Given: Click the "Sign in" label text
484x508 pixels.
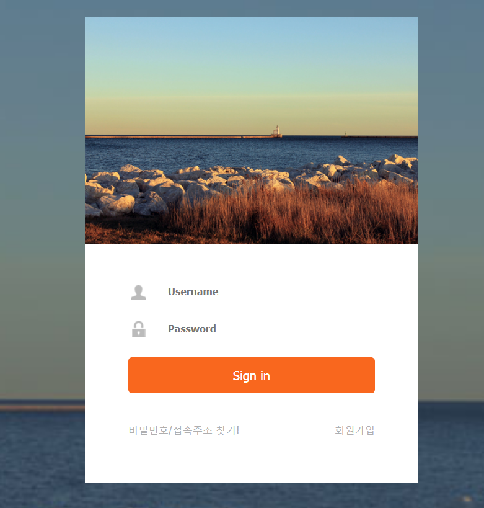Looking at the screenshot, I should (251, 376).
